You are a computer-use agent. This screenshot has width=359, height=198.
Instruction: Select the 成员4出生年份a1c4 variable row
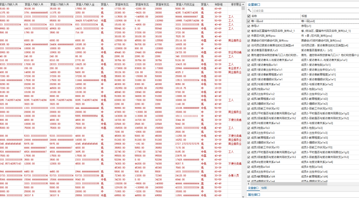[303, 172]
